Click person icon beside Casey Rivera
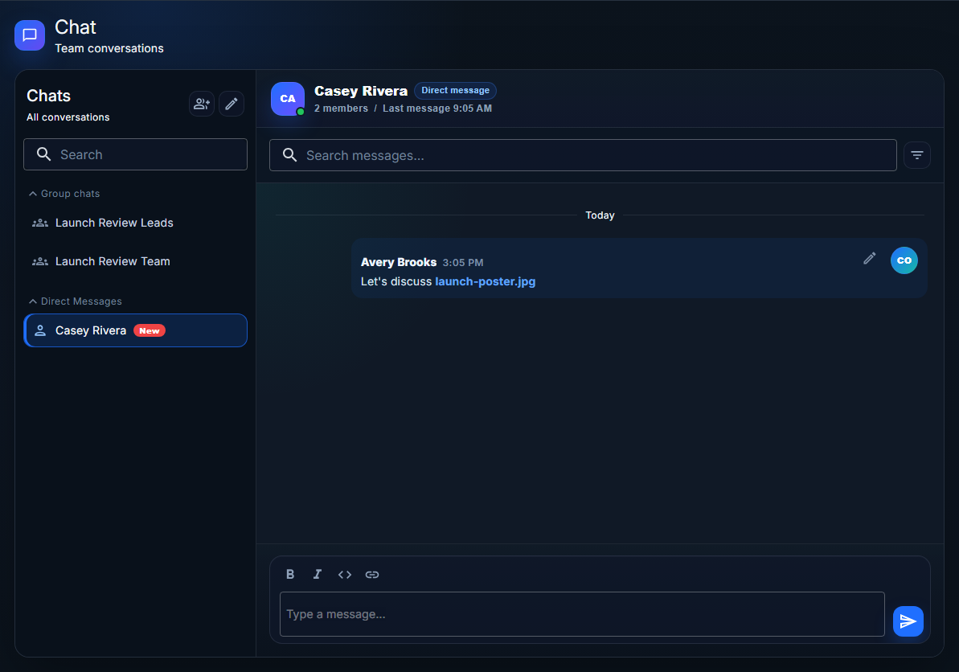Screen dimensions: 959x672 pyautogui.click(x=40, y=331)
